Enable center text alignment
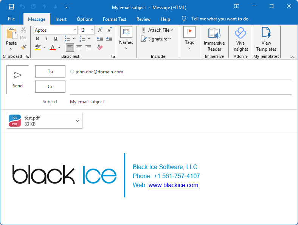Viewport: 298px width, 225px height. 79,47
